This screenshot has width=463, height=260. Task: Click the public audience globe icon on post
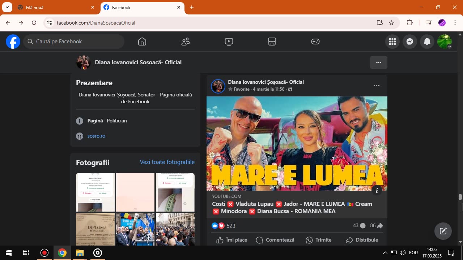pos(290,89)
